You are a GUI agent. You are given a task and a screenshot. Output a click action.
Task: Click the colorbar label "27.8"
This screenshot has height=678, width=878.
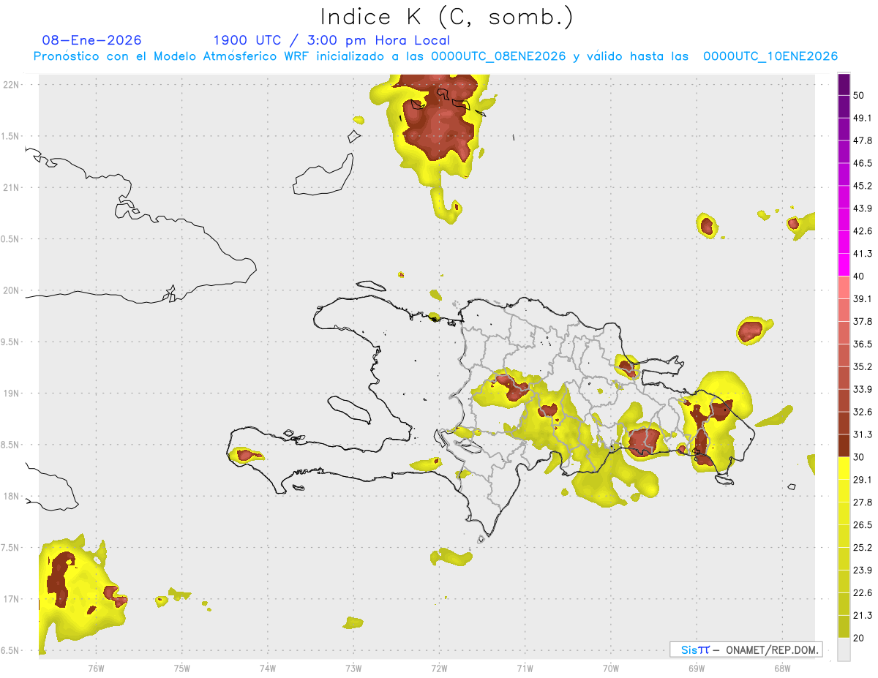pos(863,502)
